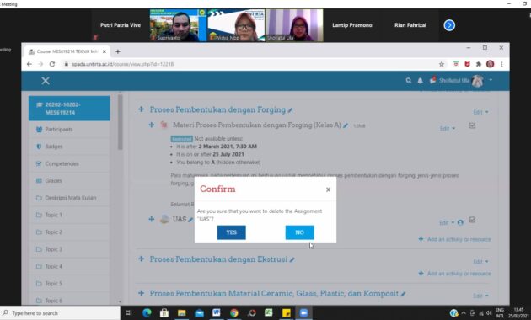Click YES in the Confirm dialog
531x320 pixels.
(x=231, y=232)
